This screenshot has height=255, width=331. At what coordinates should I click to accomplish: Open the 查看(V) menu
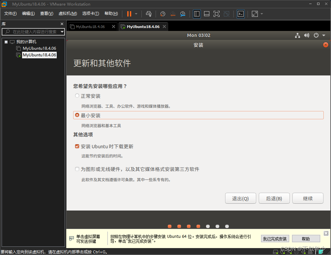coord(47,14)
